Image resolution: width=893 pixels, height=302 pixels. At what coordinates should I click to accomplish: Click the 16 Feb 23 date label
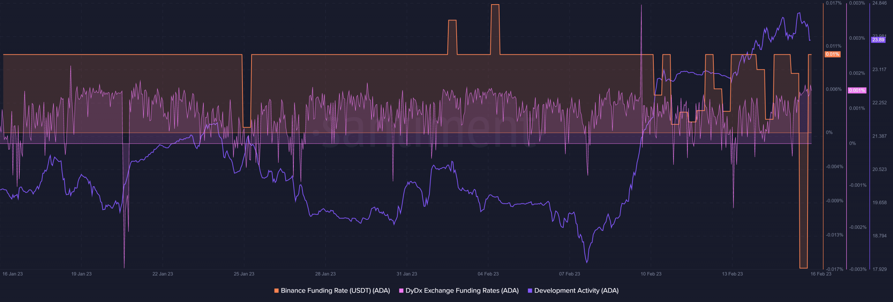tap(821, 274)
